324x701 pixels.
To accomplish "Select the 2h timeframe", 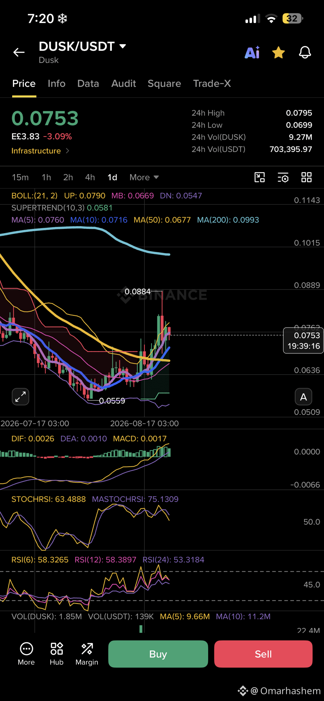I will 68,178.
